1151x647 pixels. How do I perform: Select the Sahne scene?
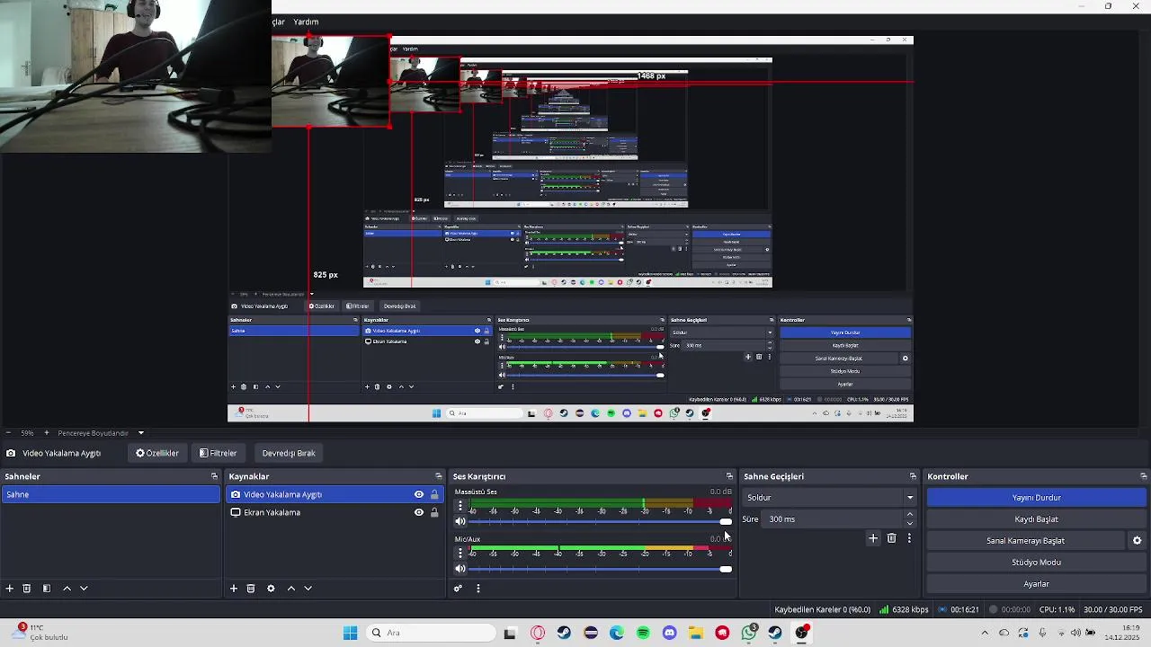coord(111,494)
